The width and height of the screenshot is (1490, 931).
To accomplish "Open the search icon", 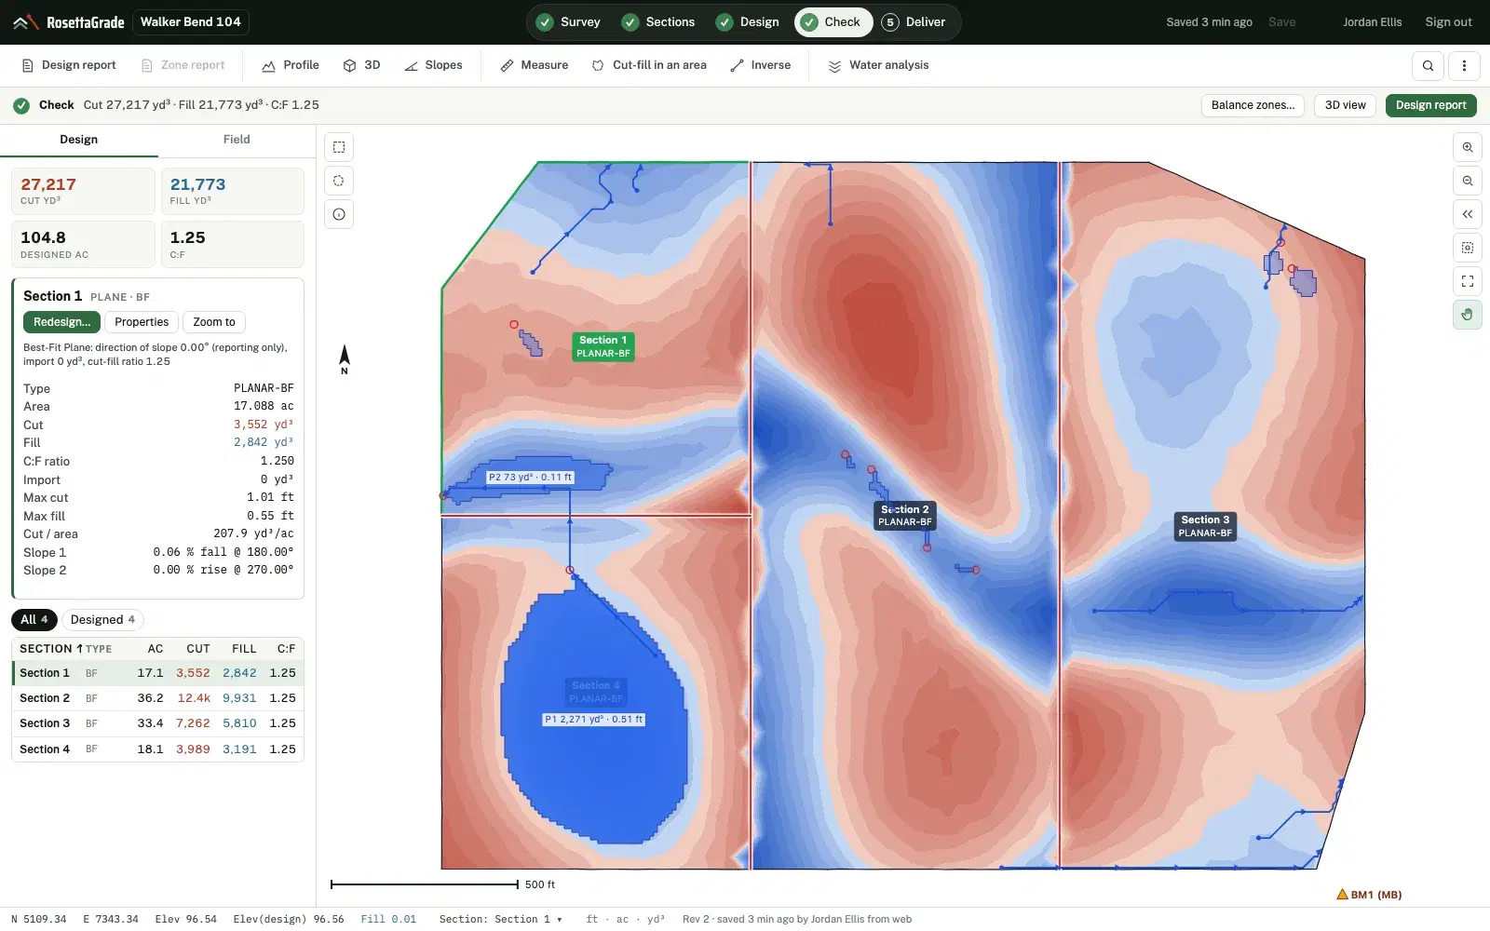I will (1429, 66).
